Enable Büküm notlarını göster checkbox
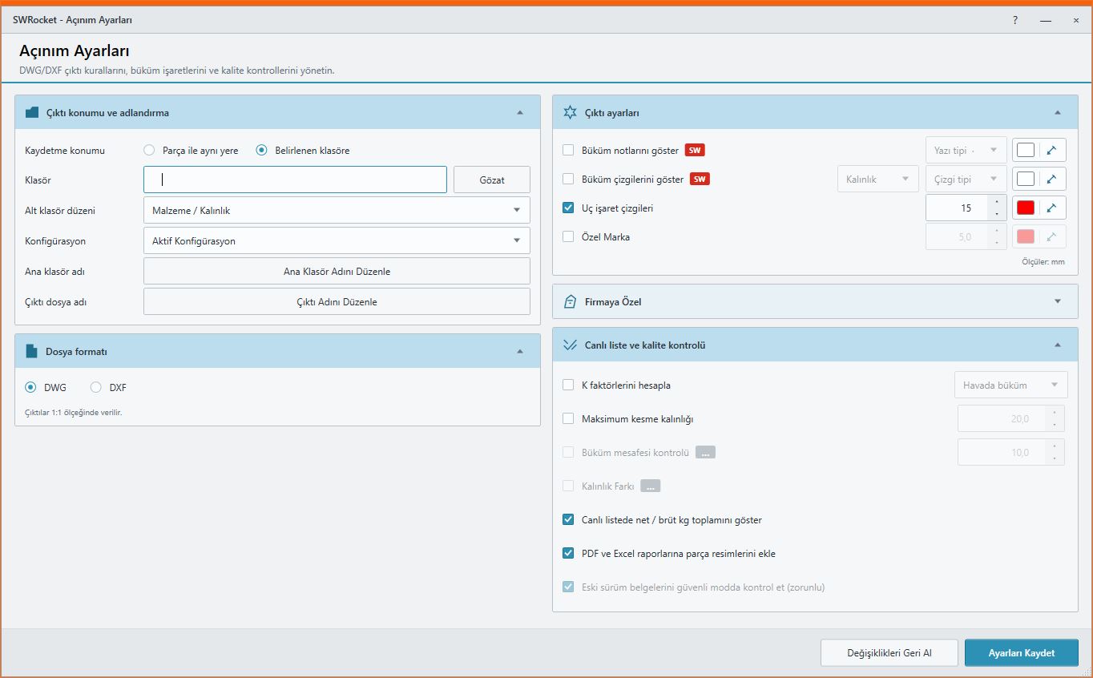The image size is (1093, 678). point(568,150)
